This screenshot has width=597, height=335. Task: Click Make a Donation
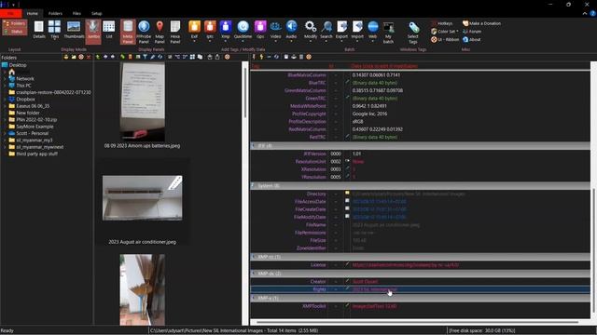(x=481, y=23)
